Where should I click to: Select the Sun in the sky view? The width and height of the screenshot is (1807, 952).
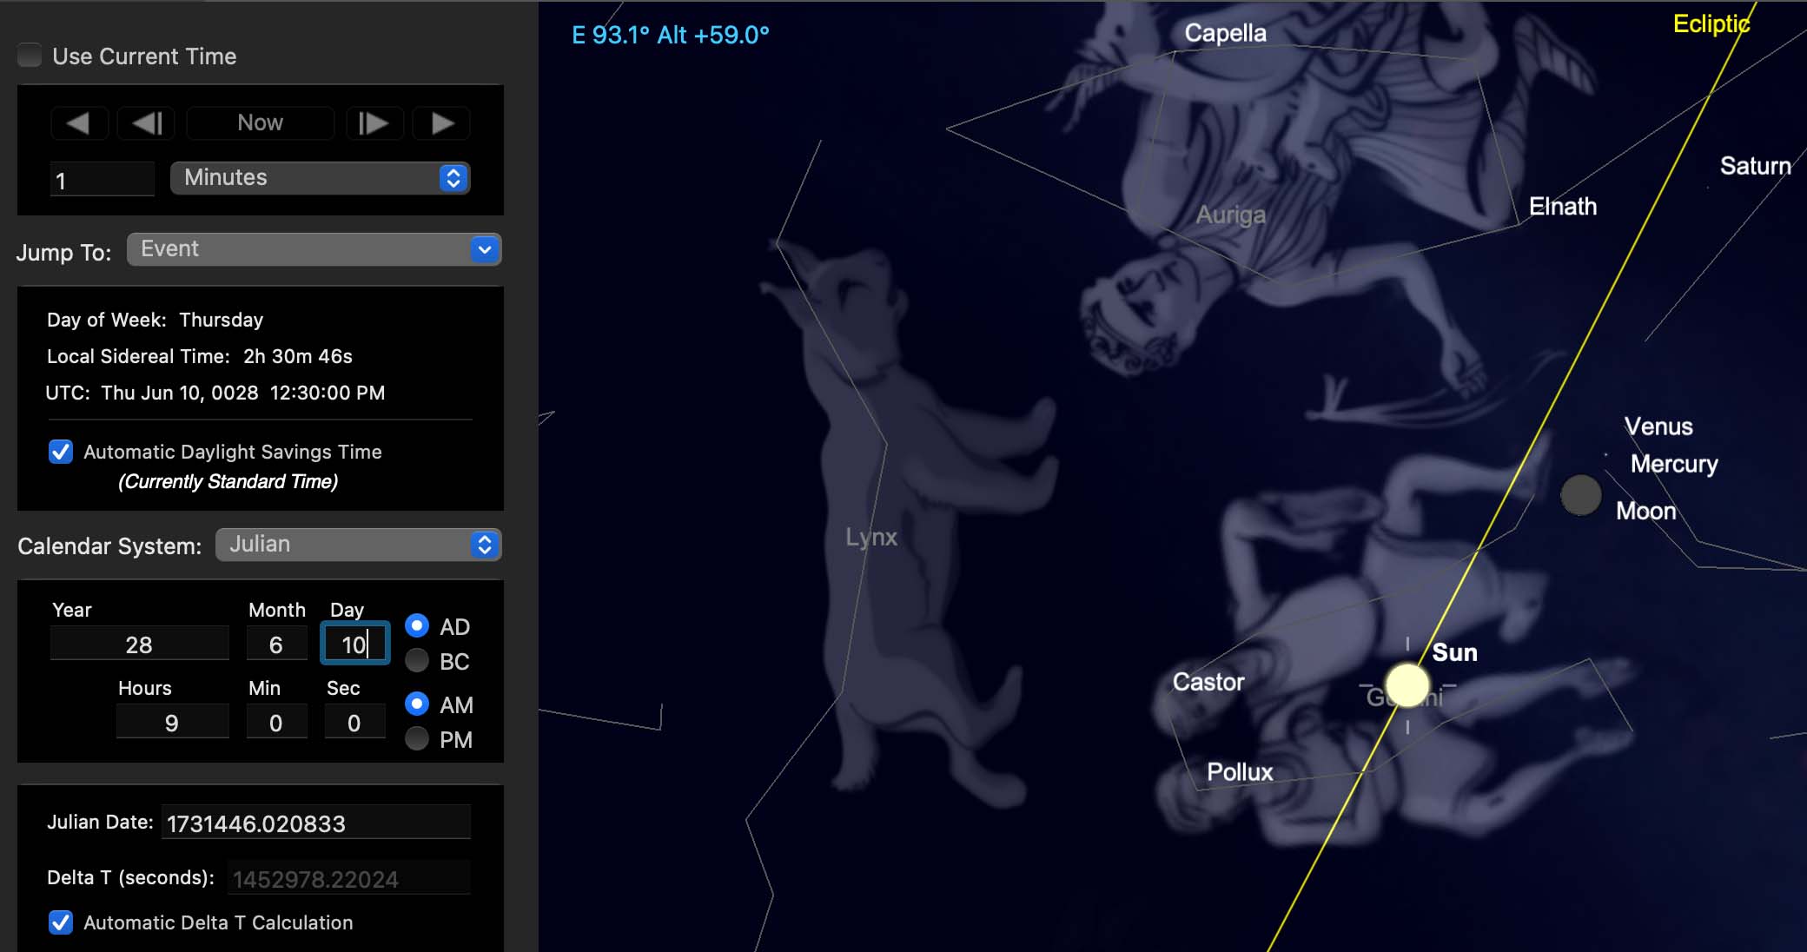coord(1407,685)
